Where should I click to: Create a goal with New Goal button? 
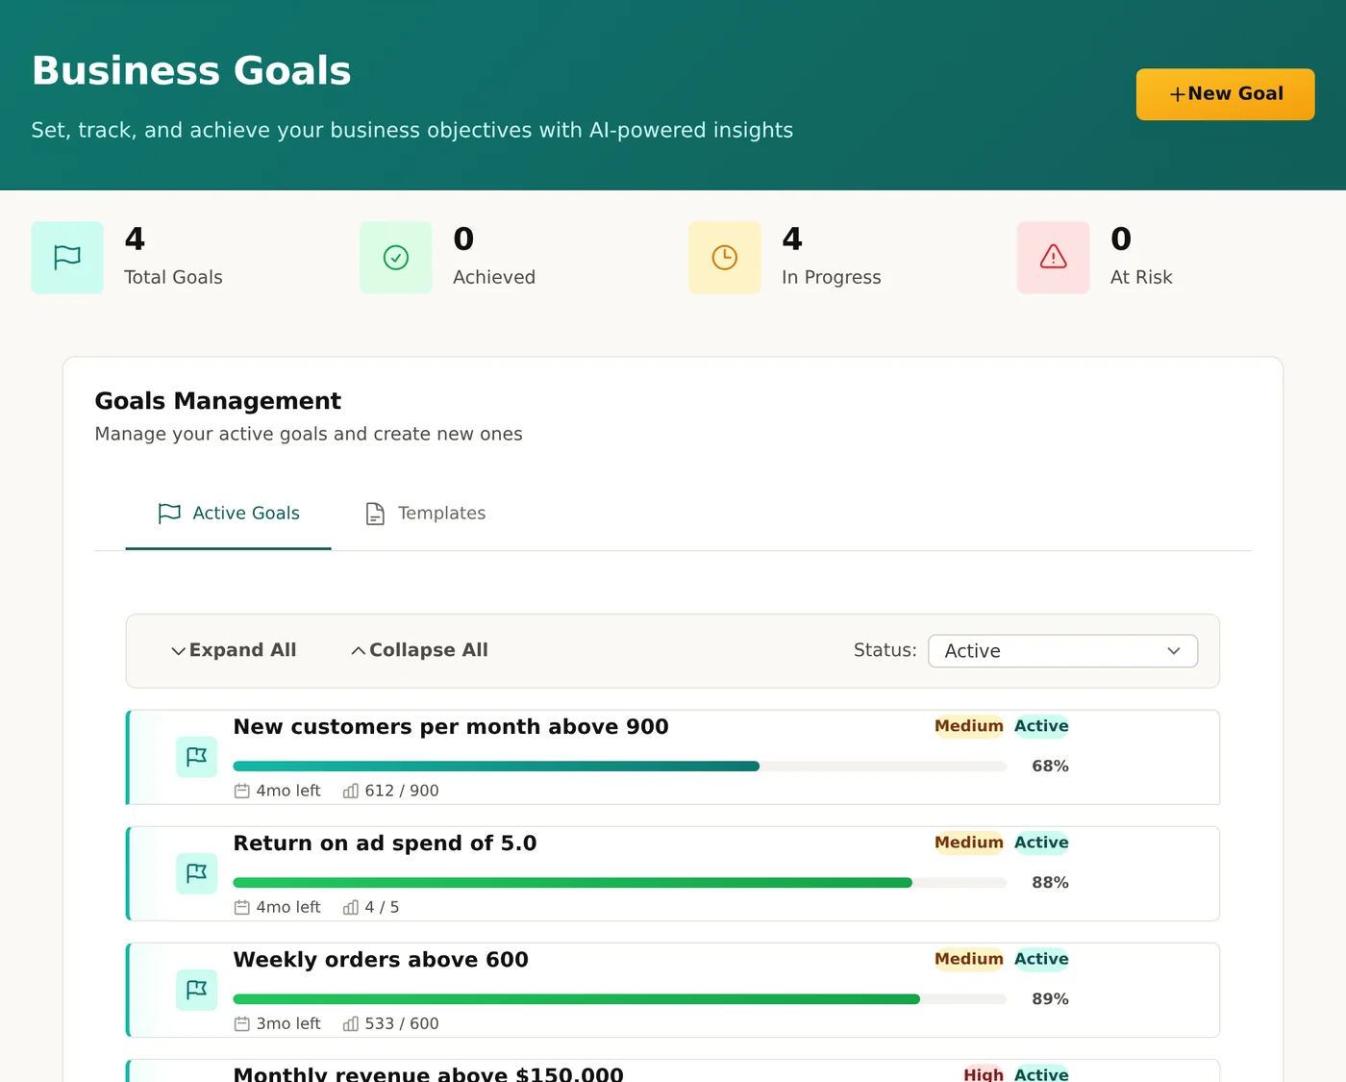coord(1226,94)
